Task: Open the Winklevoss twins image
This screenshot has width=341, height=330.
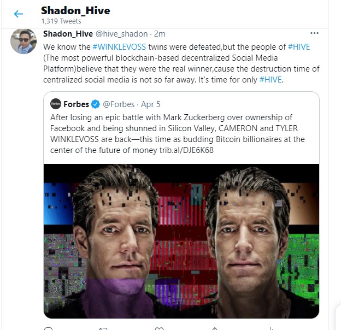Action: tap(181, 241)
